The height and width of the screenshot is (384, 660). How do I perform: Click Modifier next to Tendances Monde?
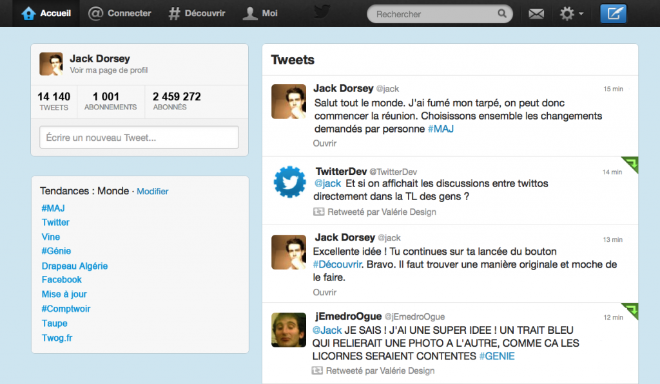[152, 191]
